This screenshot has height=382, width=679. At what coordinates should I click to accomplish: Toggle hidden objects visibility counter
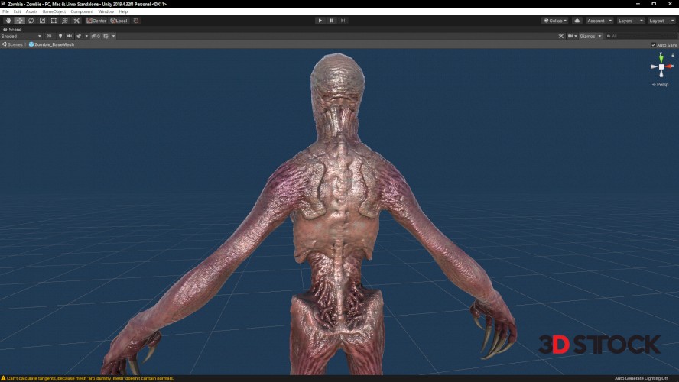(96, 37)
